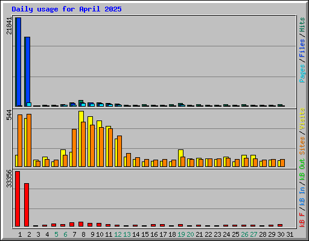
Task: Select the day 1 orange sites bar
Action: [x=20, y=140]
